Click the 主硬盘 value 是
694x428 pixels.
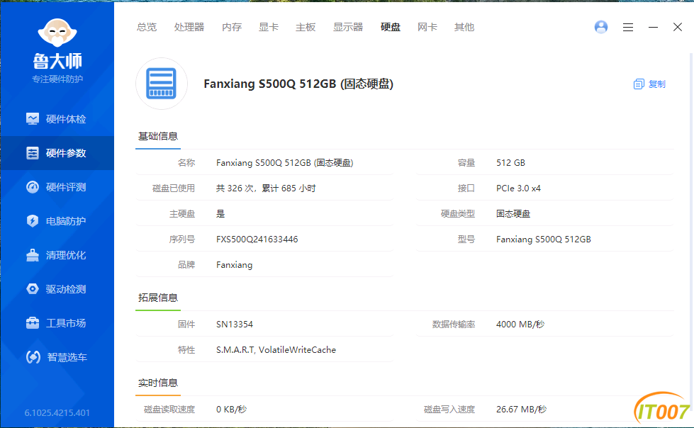pos(220,214)
